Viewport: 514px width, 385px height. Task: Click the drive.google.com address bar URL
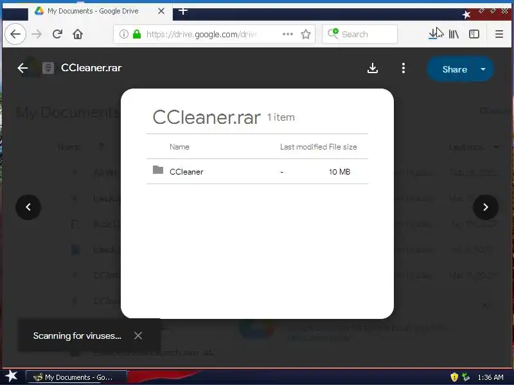coord(201,34)
